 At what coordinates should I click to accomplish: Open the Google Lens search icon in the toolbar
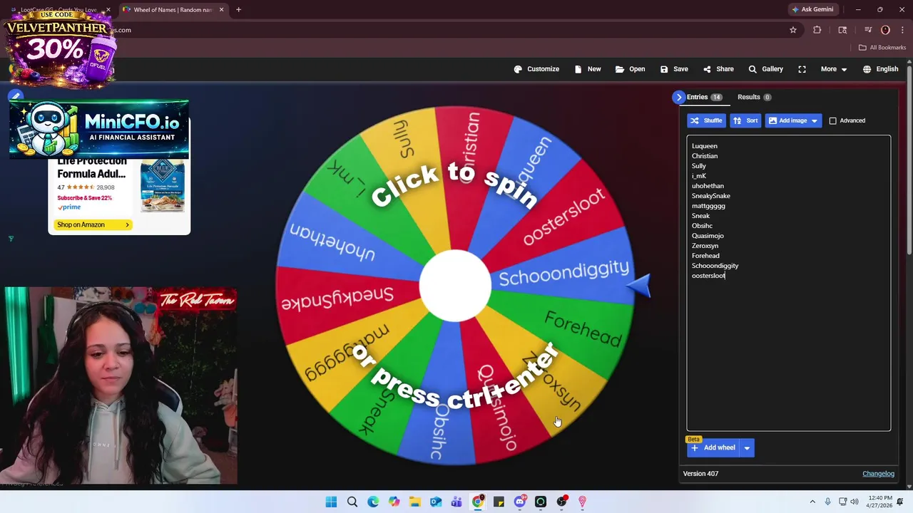click(x=842, y=30)
